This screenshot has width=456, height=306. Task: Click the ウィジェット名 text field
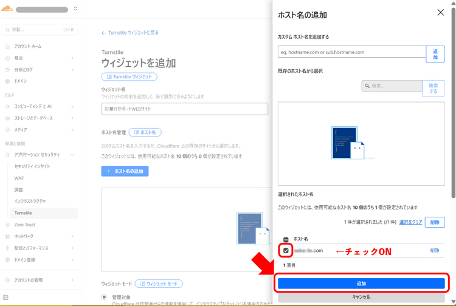point(184,109)
